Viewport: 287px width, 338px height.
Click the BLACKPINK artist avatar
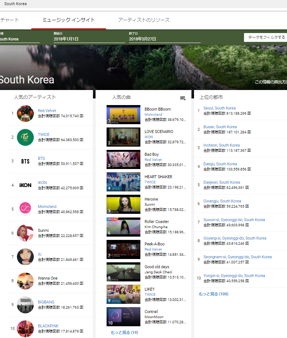tap(25, 329)
